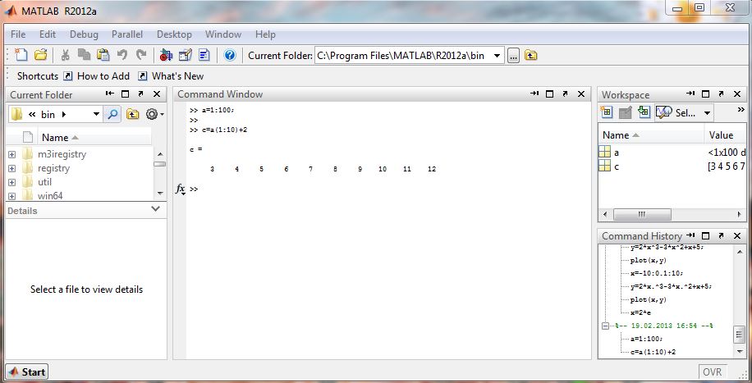Click the OVR overwrite status indicator

click(713, 372)
